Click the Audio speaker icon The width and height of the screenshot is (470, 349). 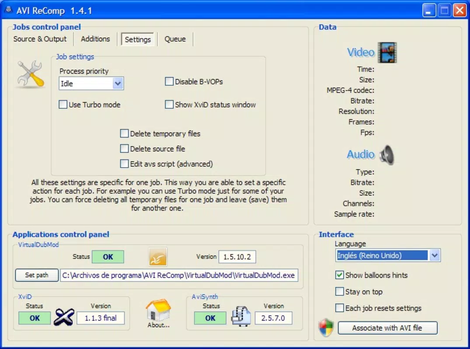[386, 155]
